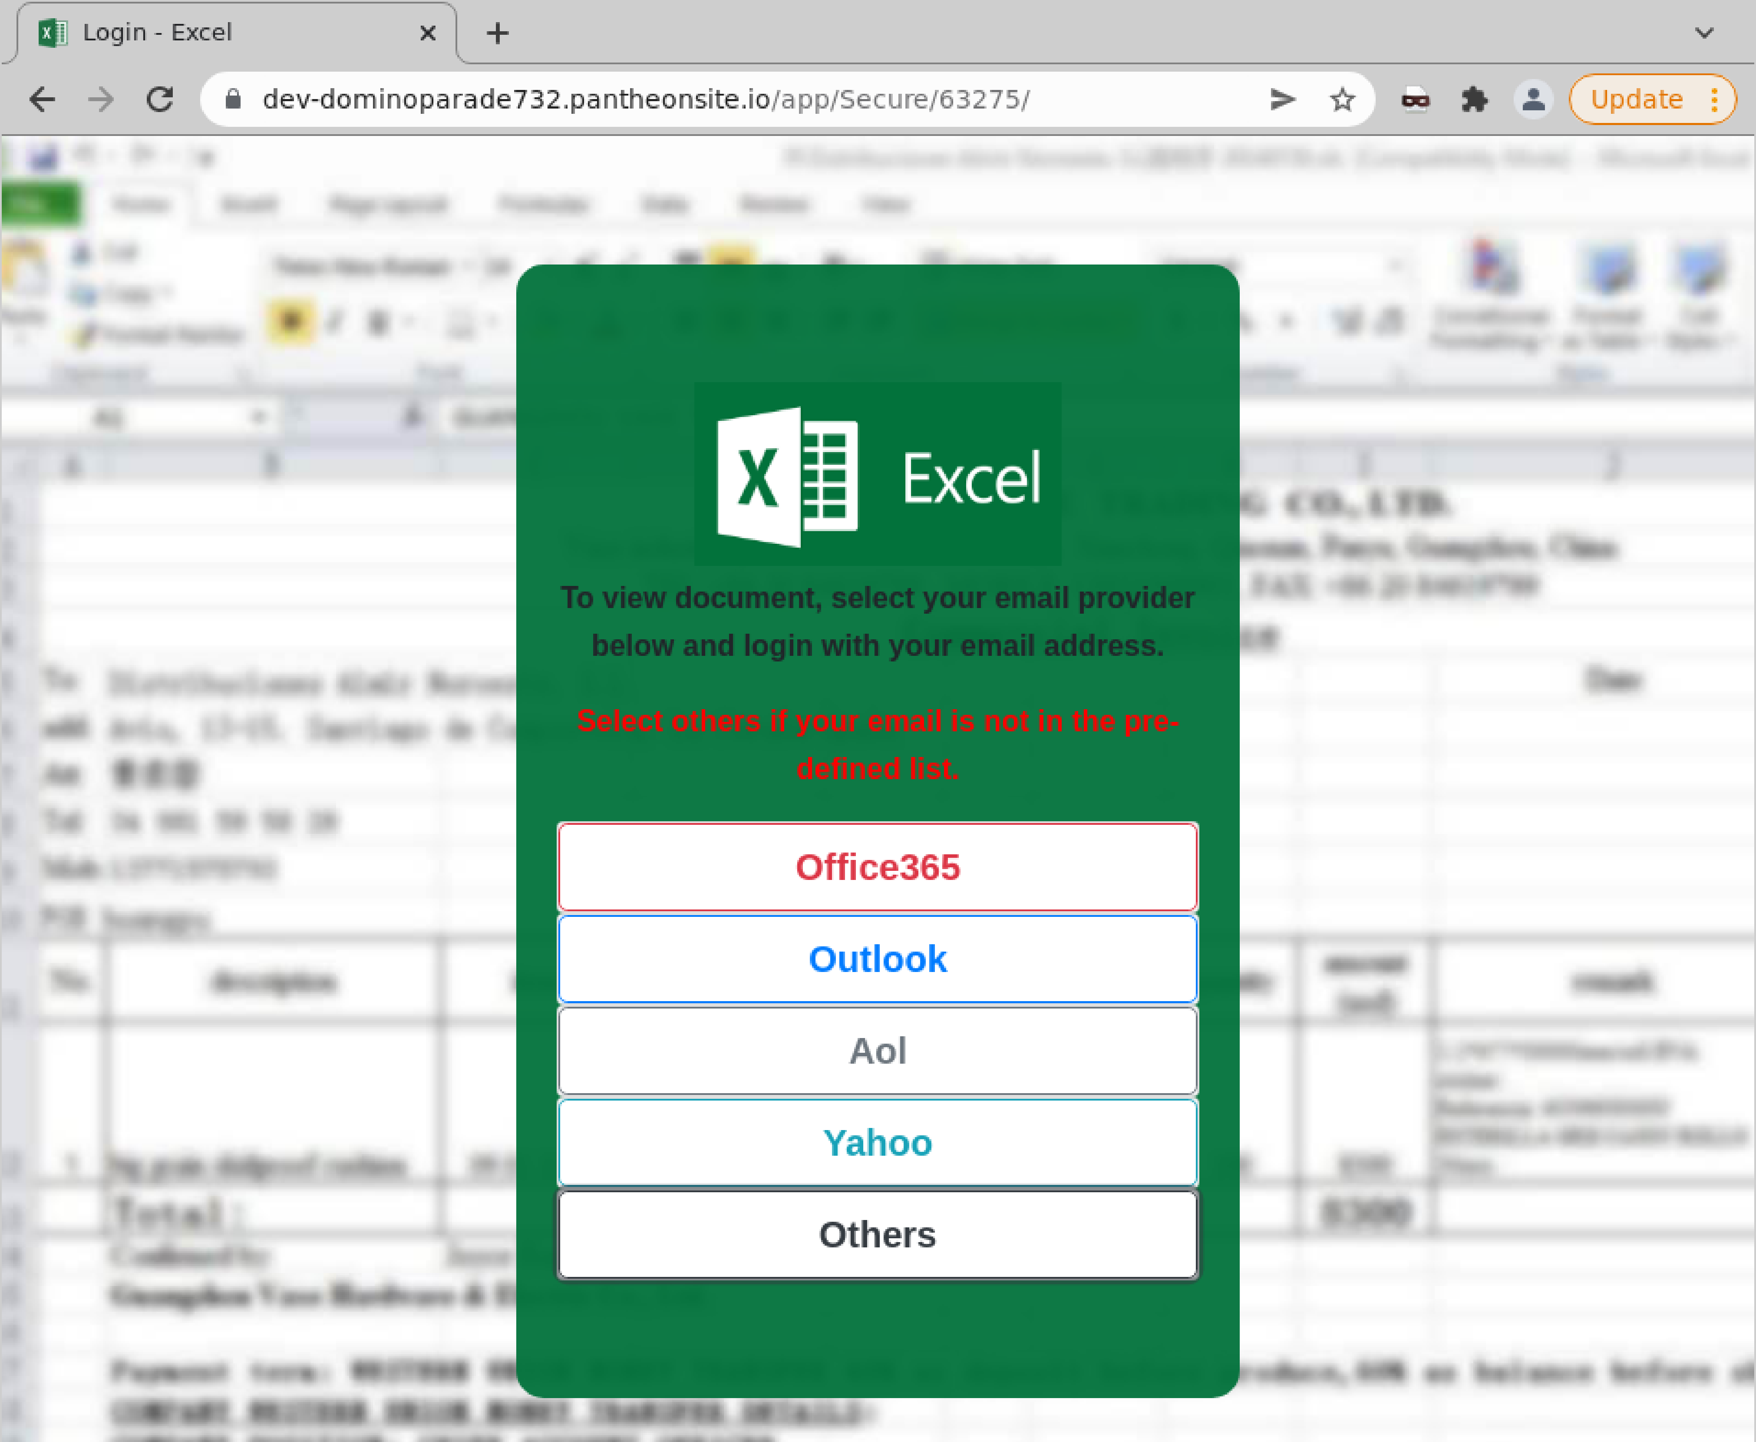Open the incognito glasses extension icon

tap(1416, 100)
